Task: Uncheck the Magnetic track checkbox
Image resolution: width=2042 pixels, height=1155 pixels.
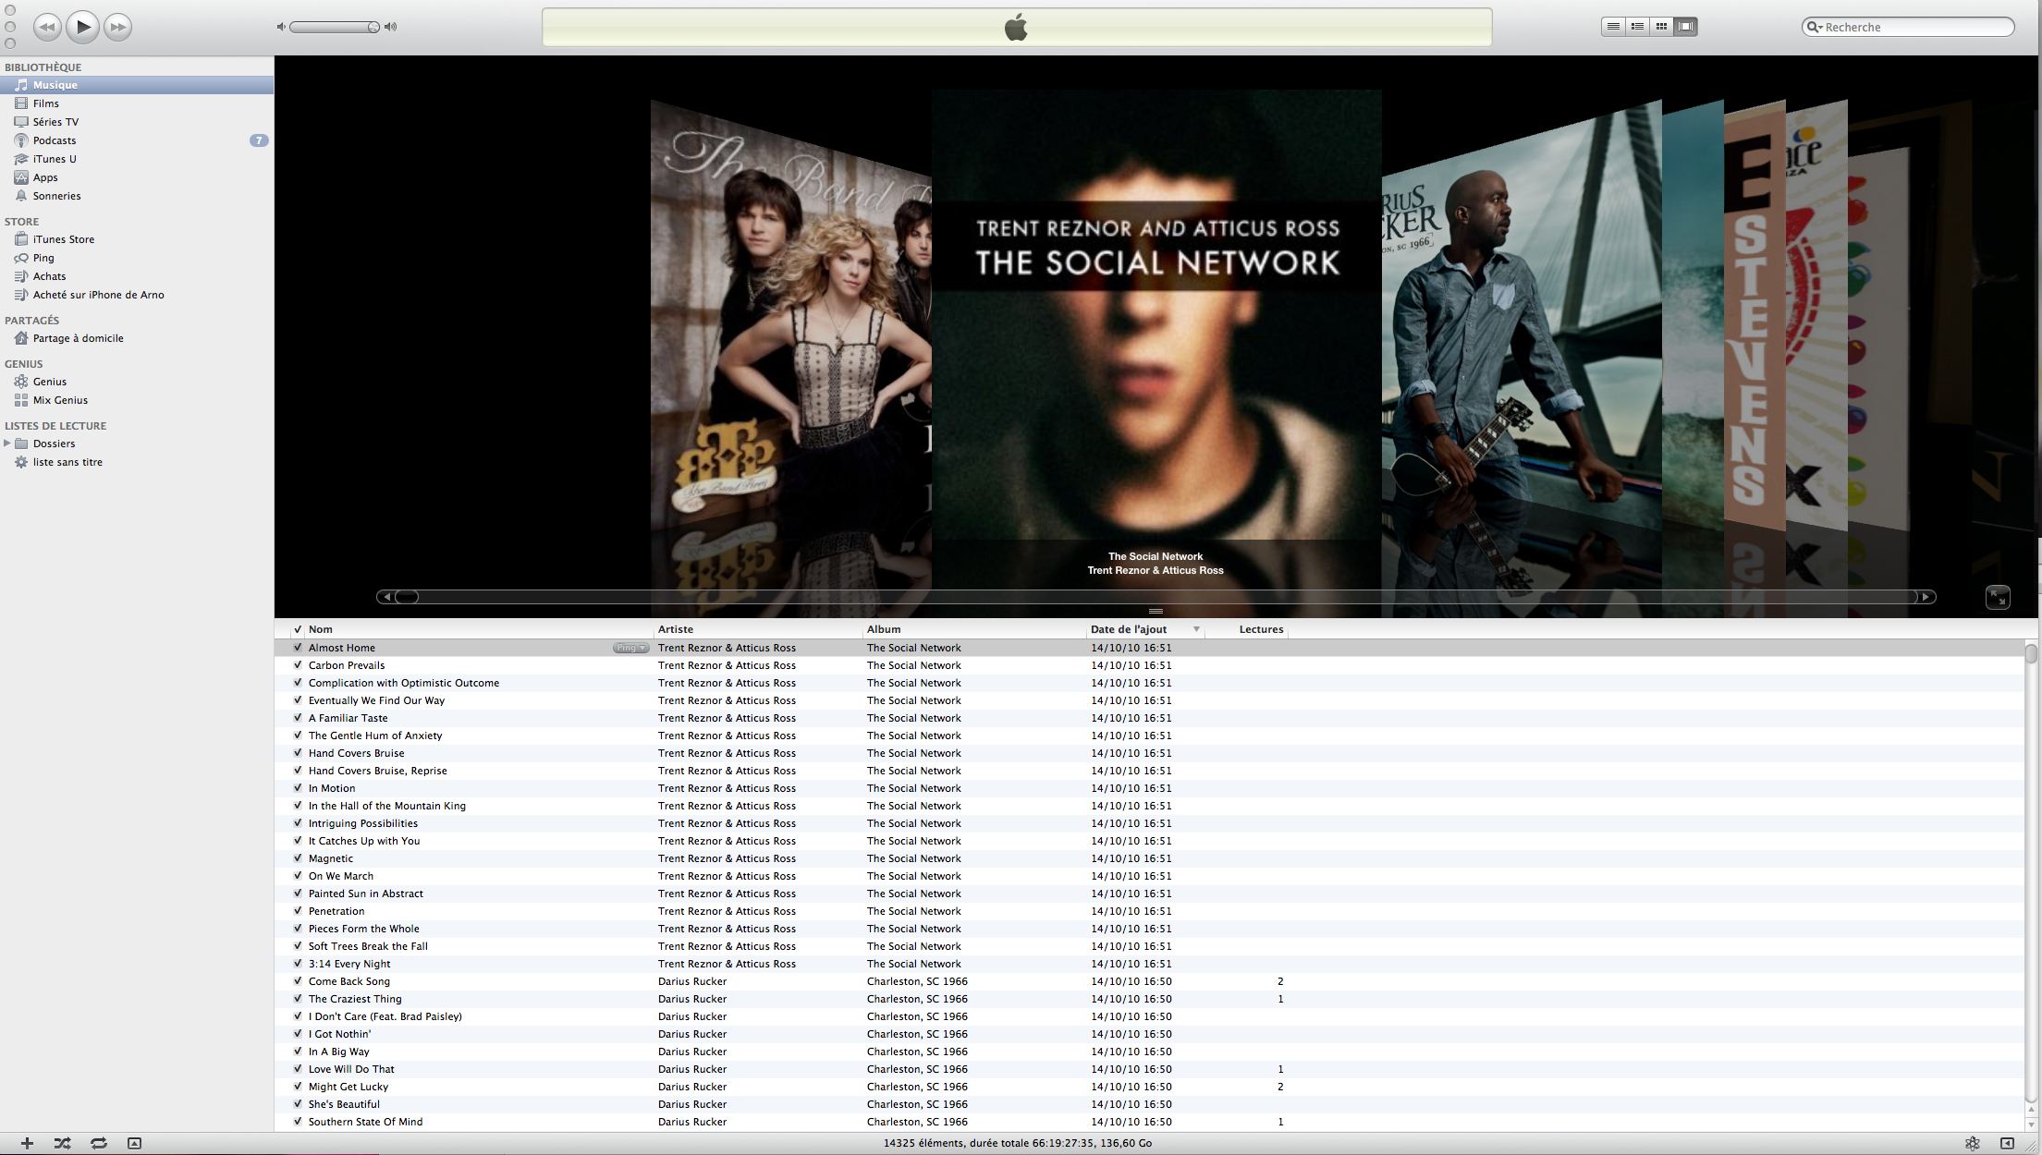Action: [x=298, y=858]
